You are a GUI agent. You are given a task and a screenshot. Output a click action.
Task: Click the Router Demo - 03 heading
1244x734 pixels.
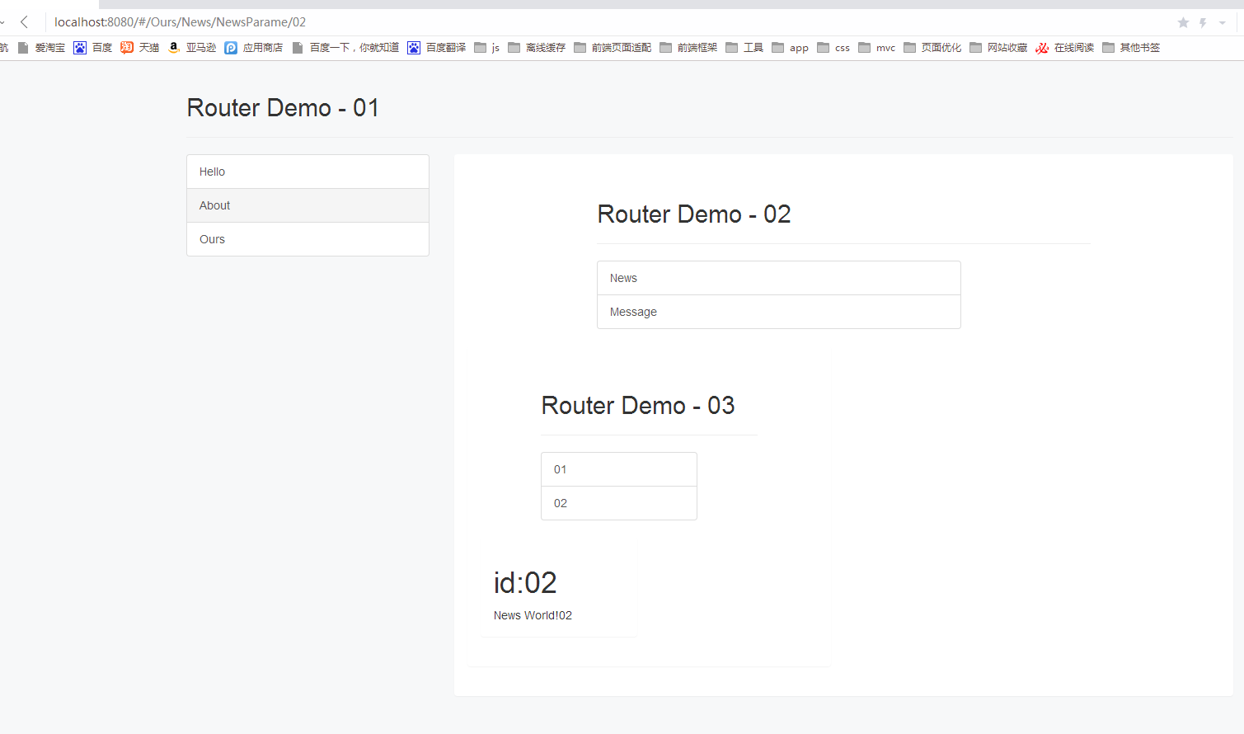click(638, 406)
